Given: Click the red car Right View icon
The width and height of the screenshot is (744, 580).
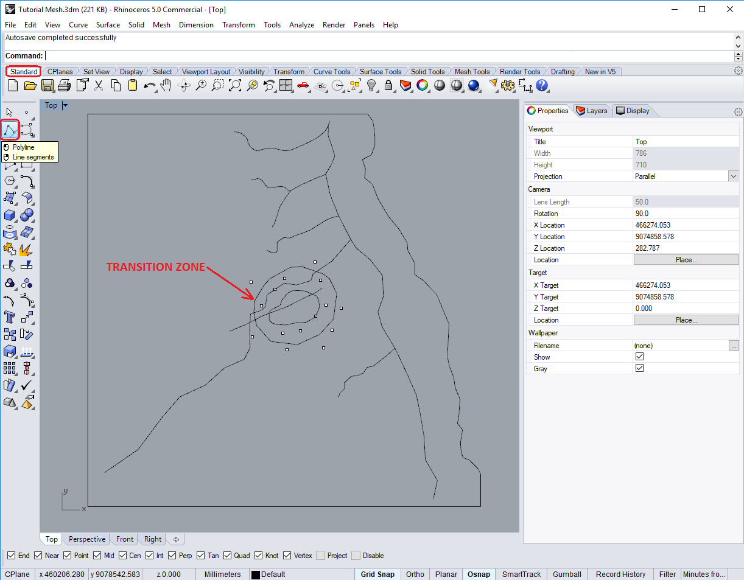Looking at the screenshot, I should (303, 86).
